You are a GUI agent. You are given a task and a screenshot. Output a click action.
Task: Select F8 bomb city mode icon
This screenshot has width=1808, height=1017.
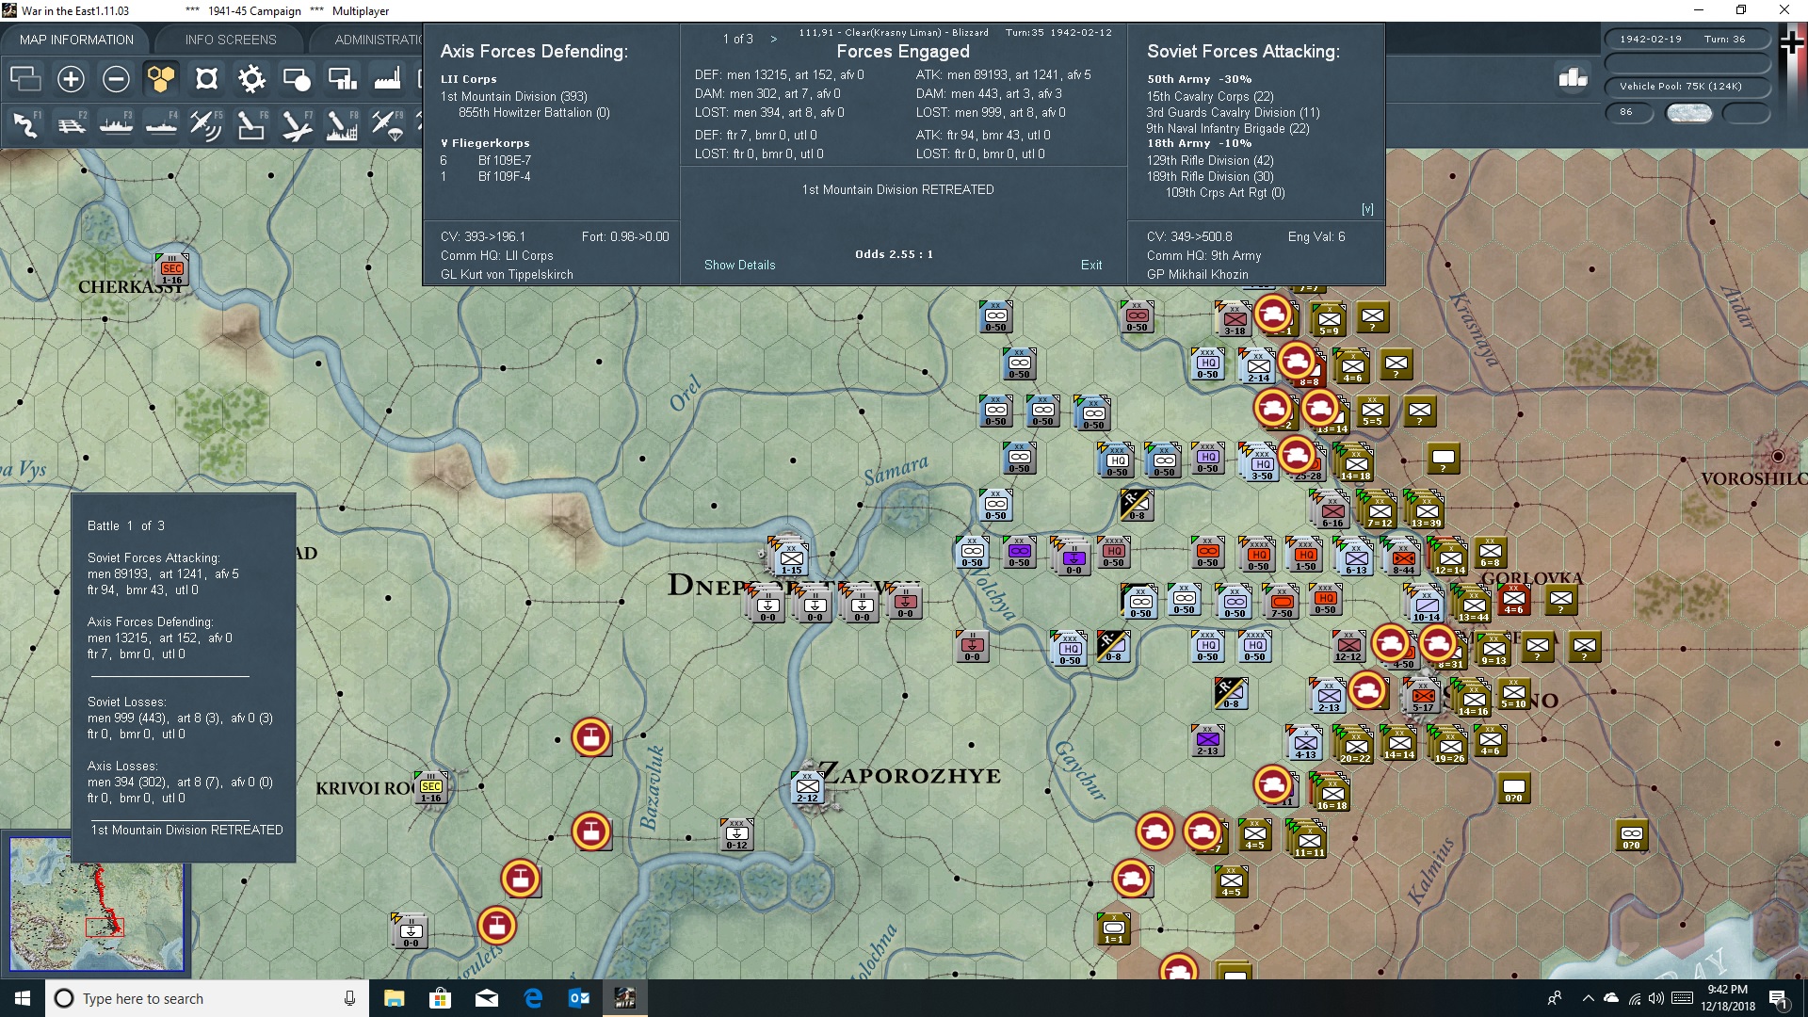point(342,124)
